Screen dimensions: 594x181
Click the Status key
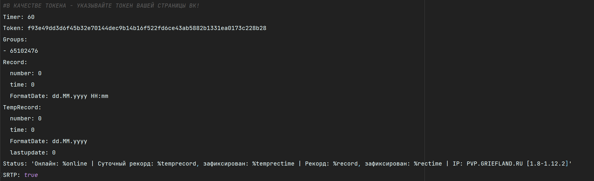click(x=14, y=164)
